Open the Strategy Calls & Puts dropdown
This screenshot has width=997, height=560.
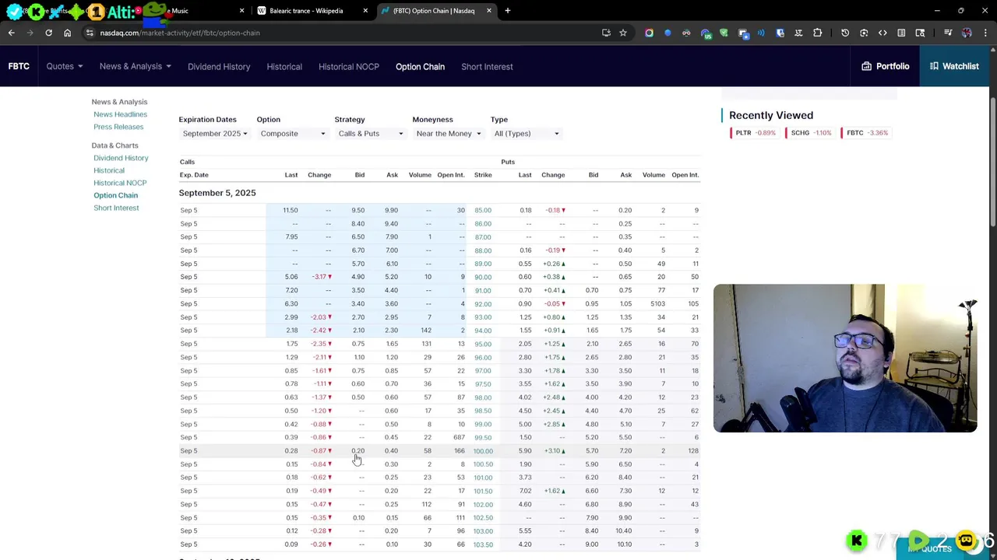pos(370,134)
